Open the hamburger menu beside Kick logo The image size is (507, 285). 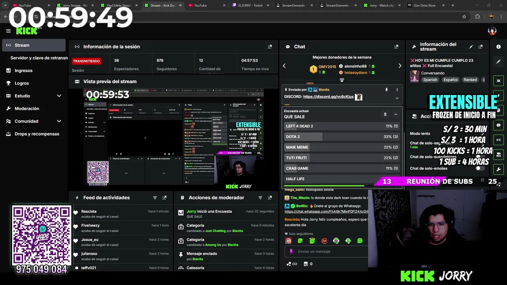click(x=8, y=31)
